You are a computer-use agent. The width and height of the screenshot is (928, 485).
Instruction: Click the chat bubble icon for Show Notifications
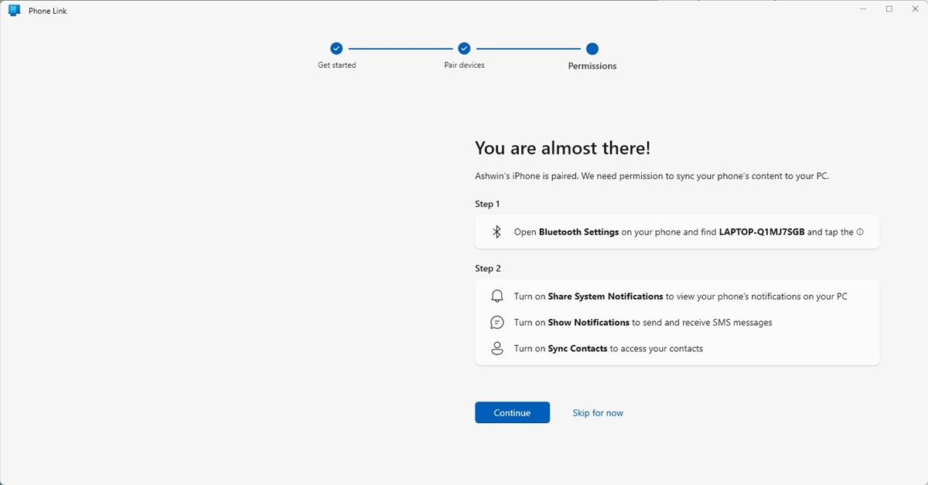(x=497, y=322)
